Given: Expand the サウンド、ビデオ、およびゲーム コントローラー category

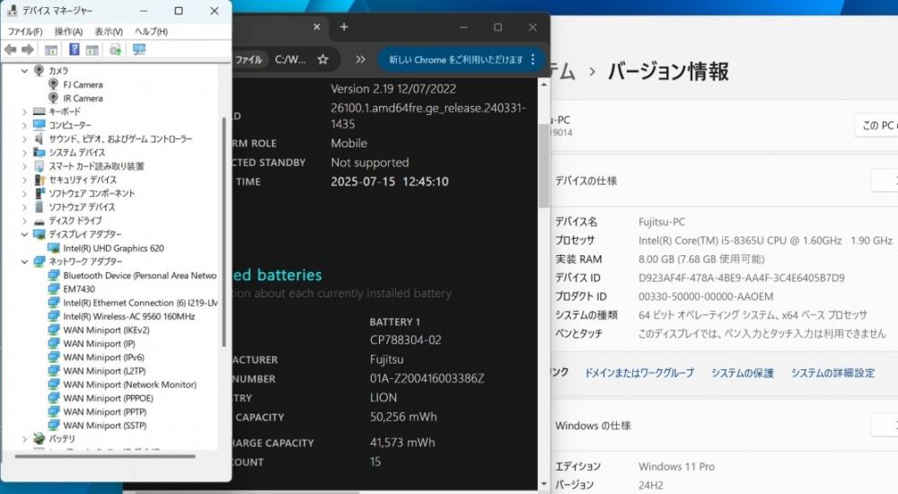Looking at the screenshot, I should pyautogui.click(x=24, y=138).
